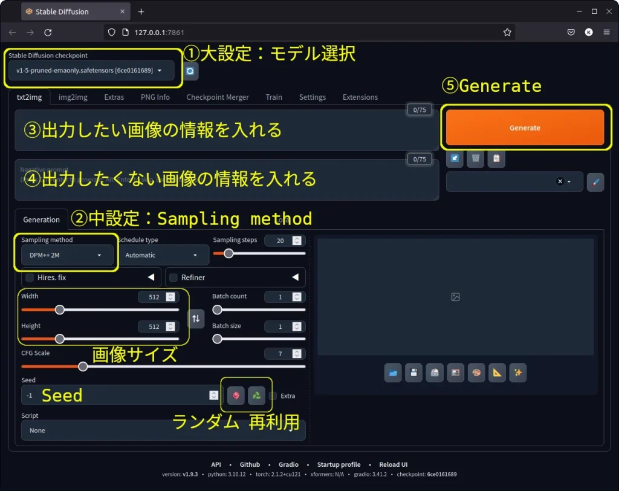Open the Startup profile link
Viewport: 619px width, 491px height.
click(339, 464)
